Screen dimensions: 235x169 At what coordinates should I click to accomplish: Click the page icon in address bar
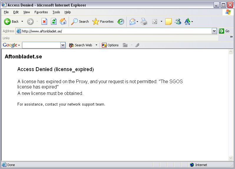pos(19,31)
